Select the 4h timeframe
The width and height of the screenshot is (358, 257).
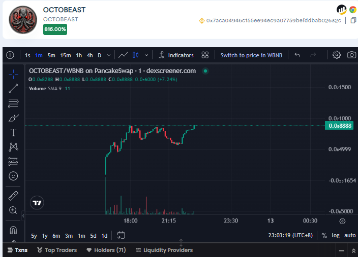89,55
